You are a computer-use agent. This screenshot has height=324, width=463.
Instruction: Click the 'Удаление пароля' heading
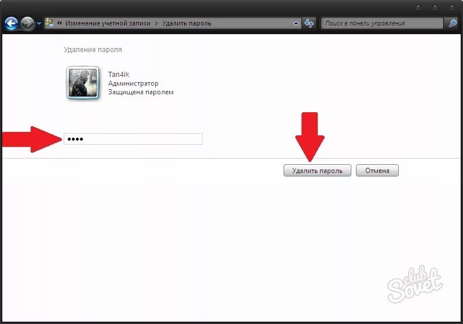(x=93, y=50)
